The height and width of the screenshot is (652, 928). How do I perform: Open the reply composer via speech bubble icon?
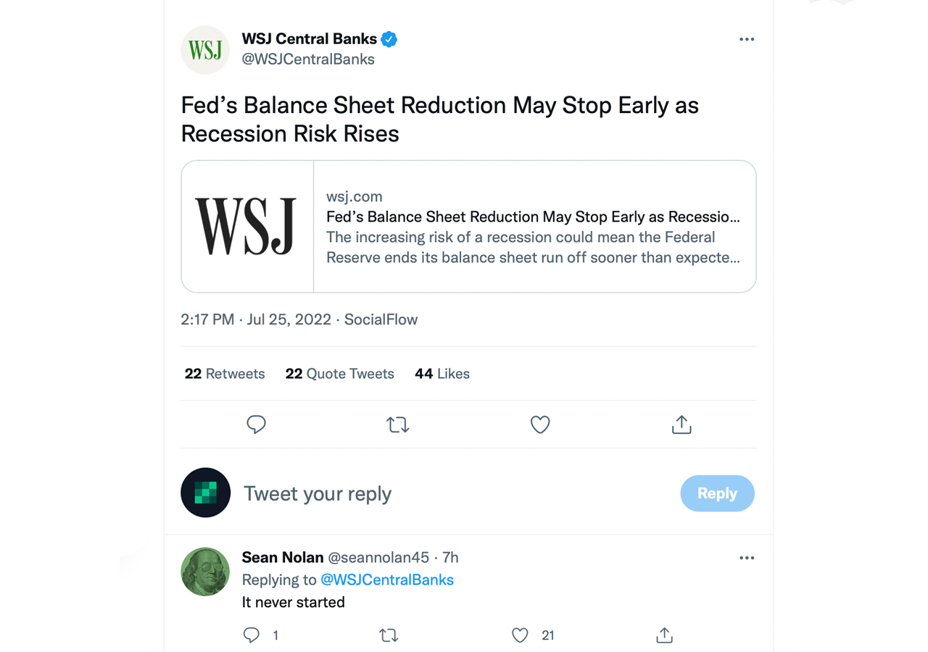[x=256, y=425]
